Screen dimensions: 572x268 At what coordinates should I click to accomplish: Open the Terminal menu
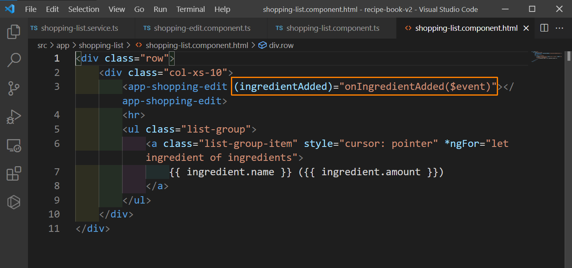point(191,9)
